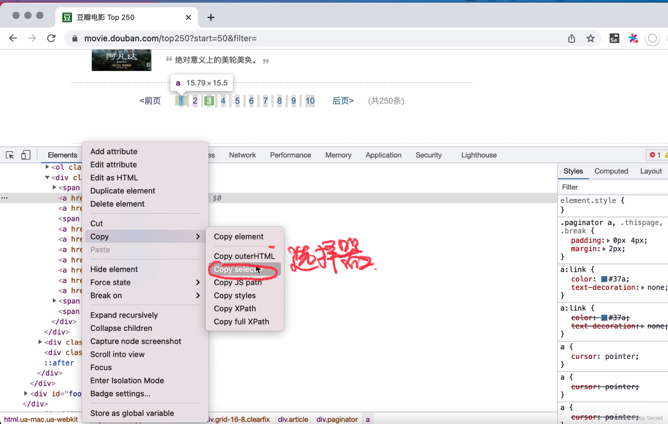This screenshot has width=668, height=424.
Task: Click the 阿凡达 movie poster thumbnail
Action: click(121, 60)
